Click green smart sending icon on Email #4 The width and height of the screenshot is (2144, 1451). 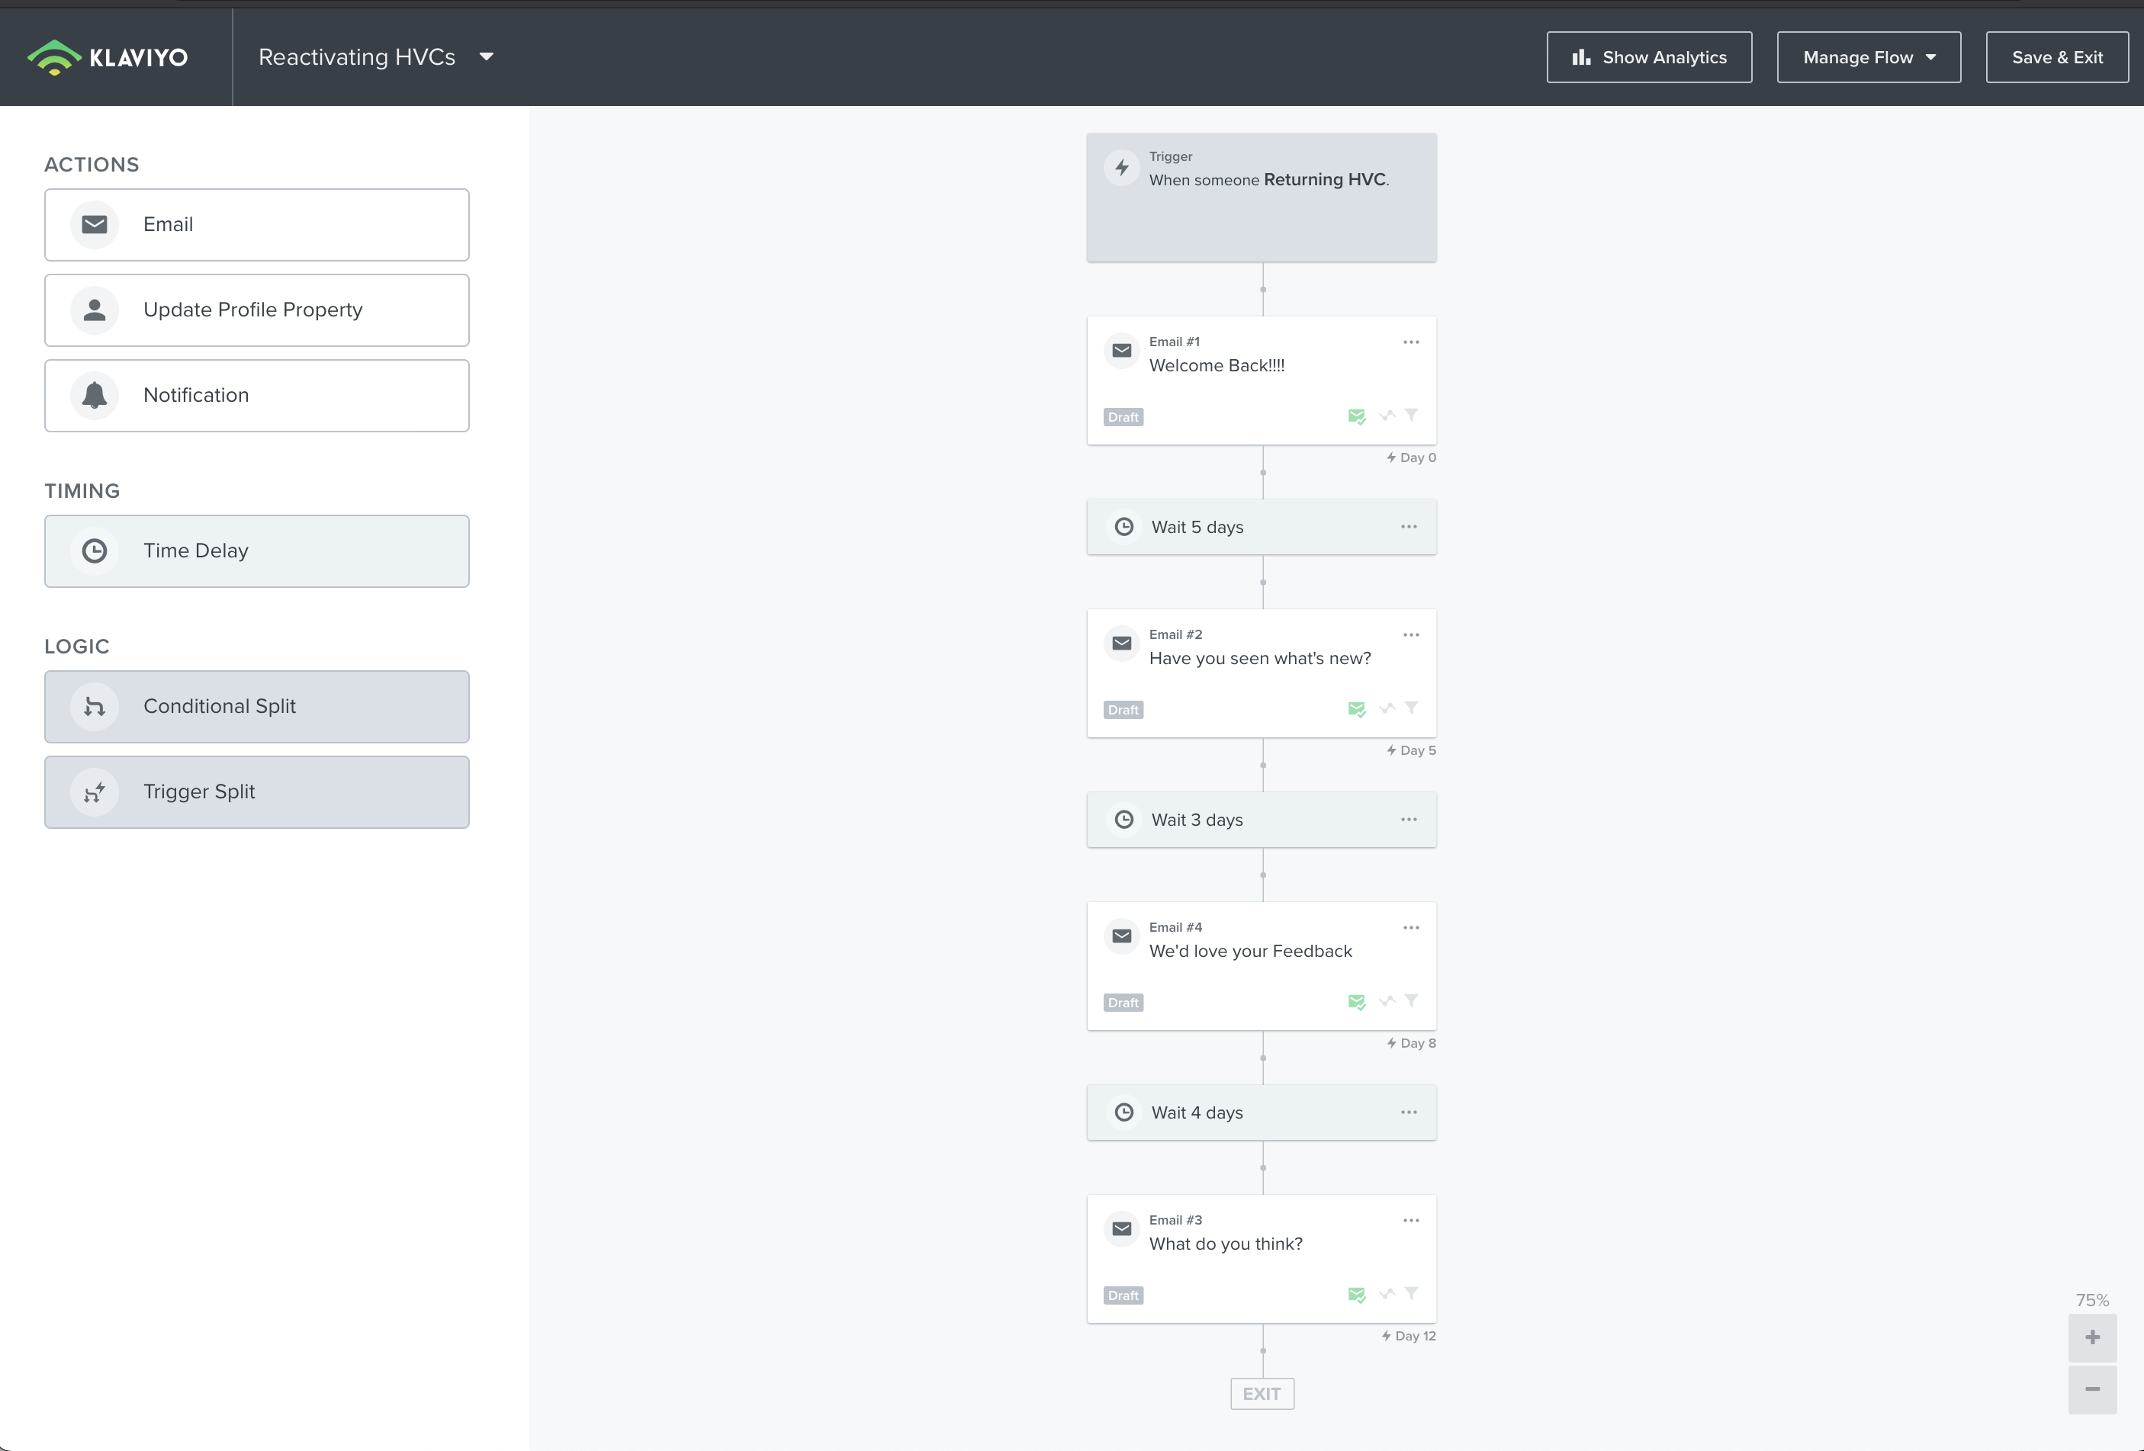click(1356, 1002)
